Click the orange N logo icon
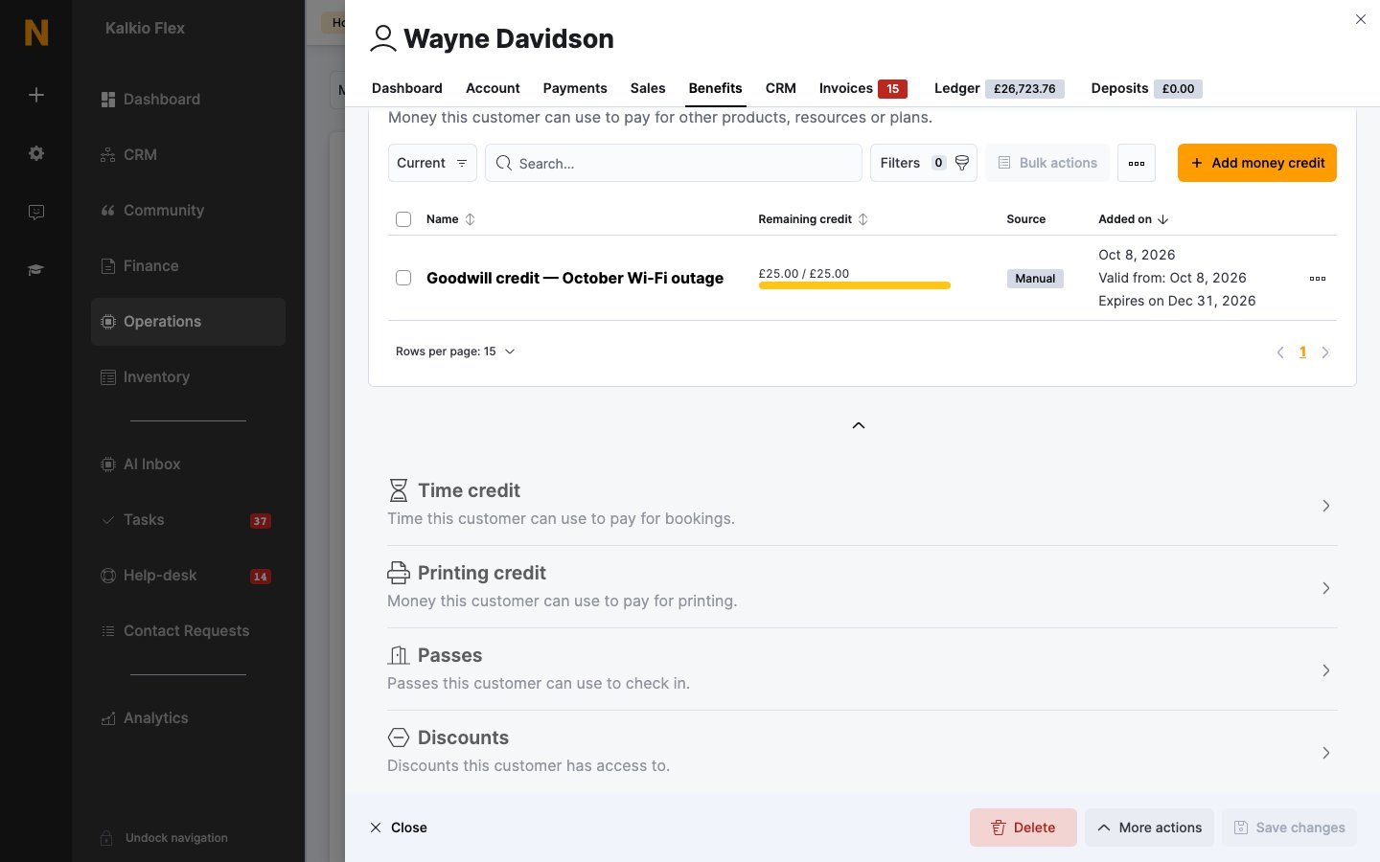Screen dimensions: 1380x862 tap(36, 33)
